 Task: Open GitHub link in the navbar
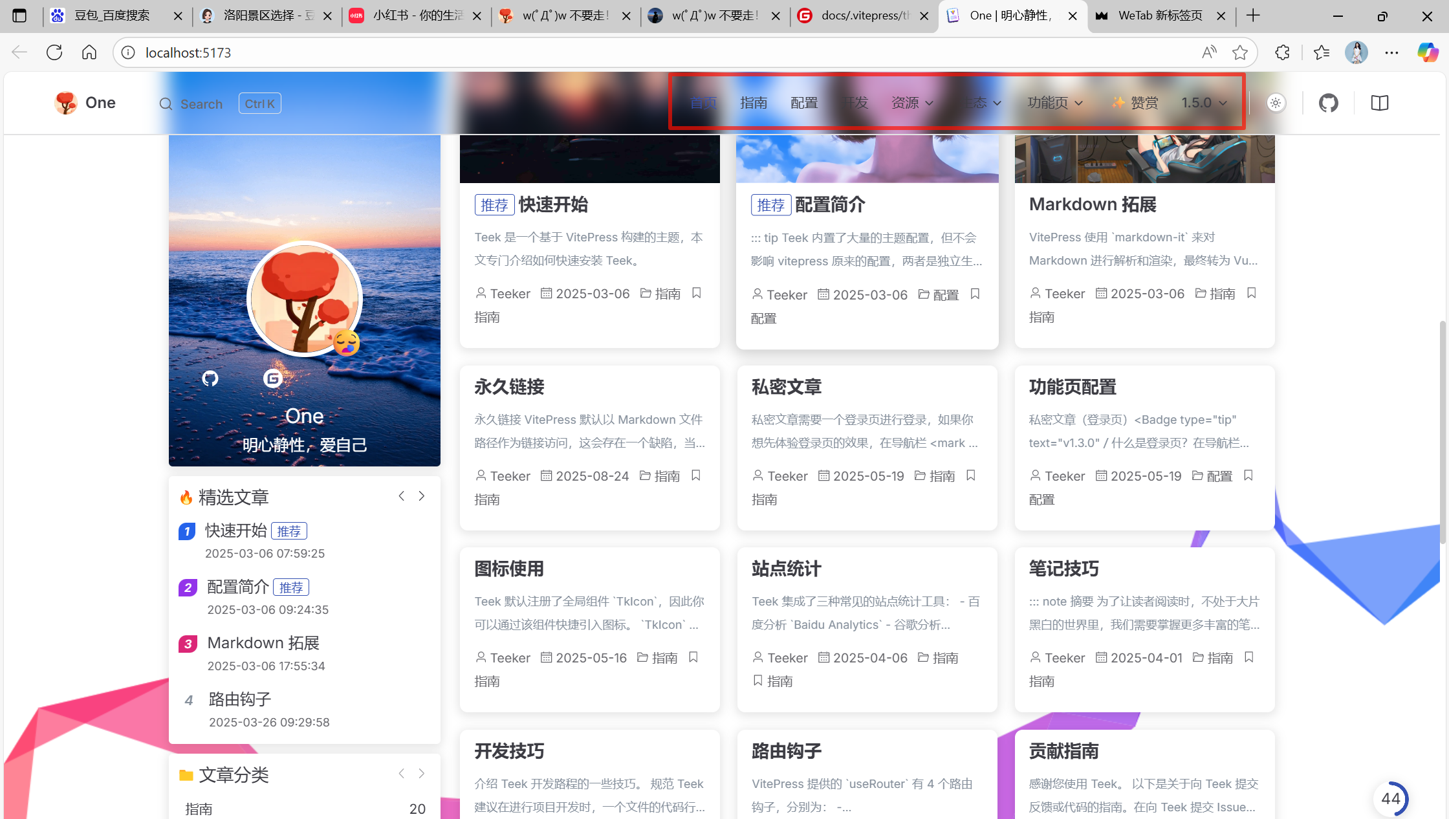coord(1328,103)
